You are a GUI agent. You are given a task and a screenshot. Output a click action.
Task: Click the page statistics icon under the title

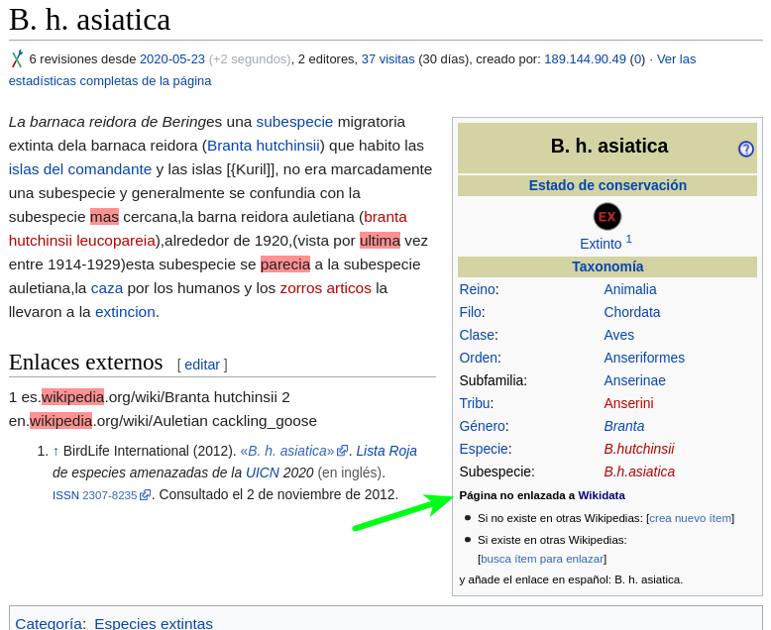[17, 59]
